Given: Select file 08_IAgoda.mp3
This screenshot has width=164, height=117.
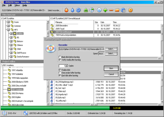Looking at the screenshot, I should (x=61, y=94).
